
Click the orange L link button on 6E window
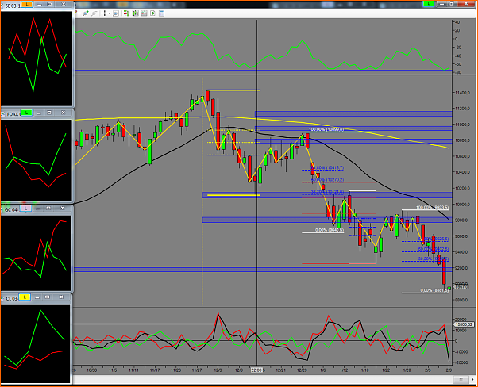(27, 4)
